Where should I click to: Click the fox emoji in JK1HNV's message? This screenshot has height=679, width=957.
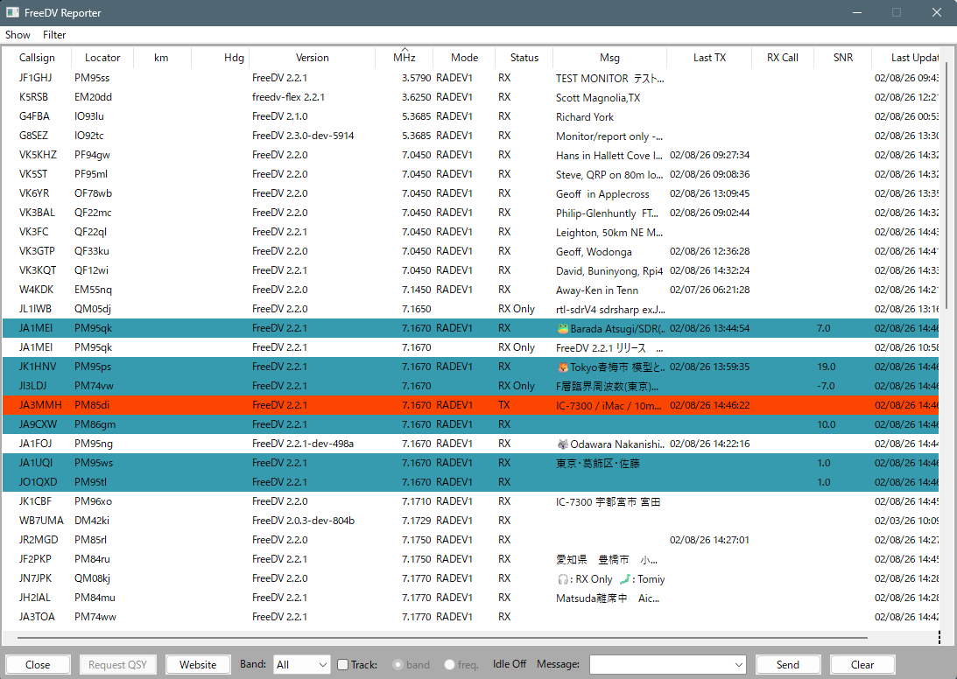(x=563, y=367)
